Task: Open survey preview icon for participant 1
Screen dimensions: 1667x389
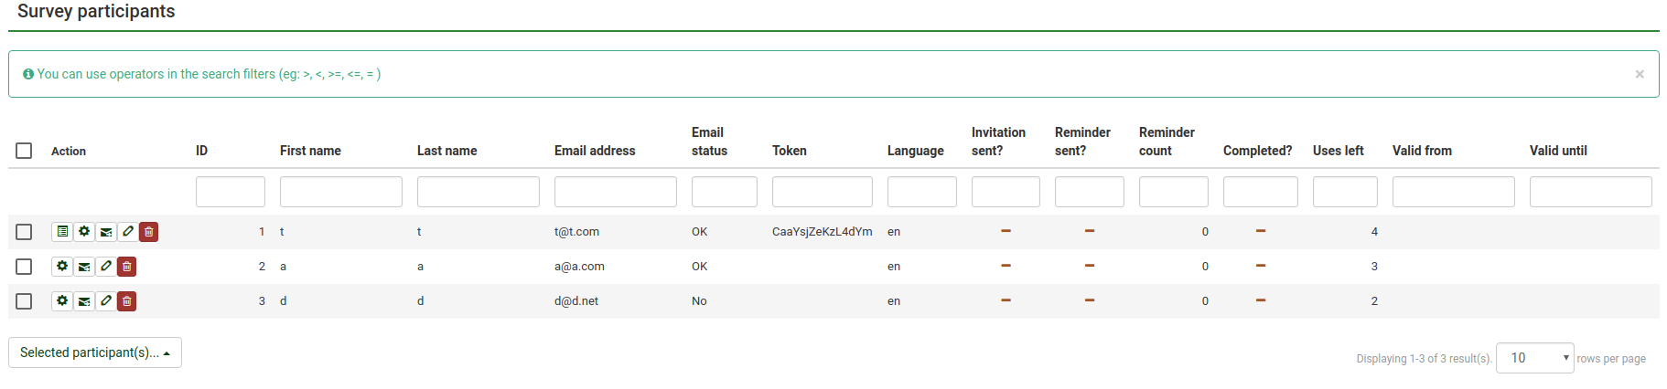Action: coord(62,232)
